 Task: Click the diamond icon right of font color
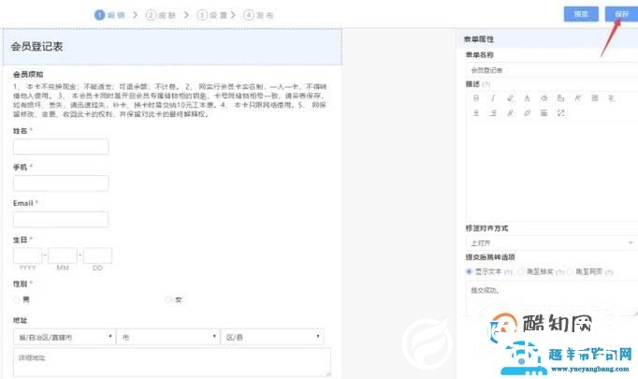click(x=544, y=98)
